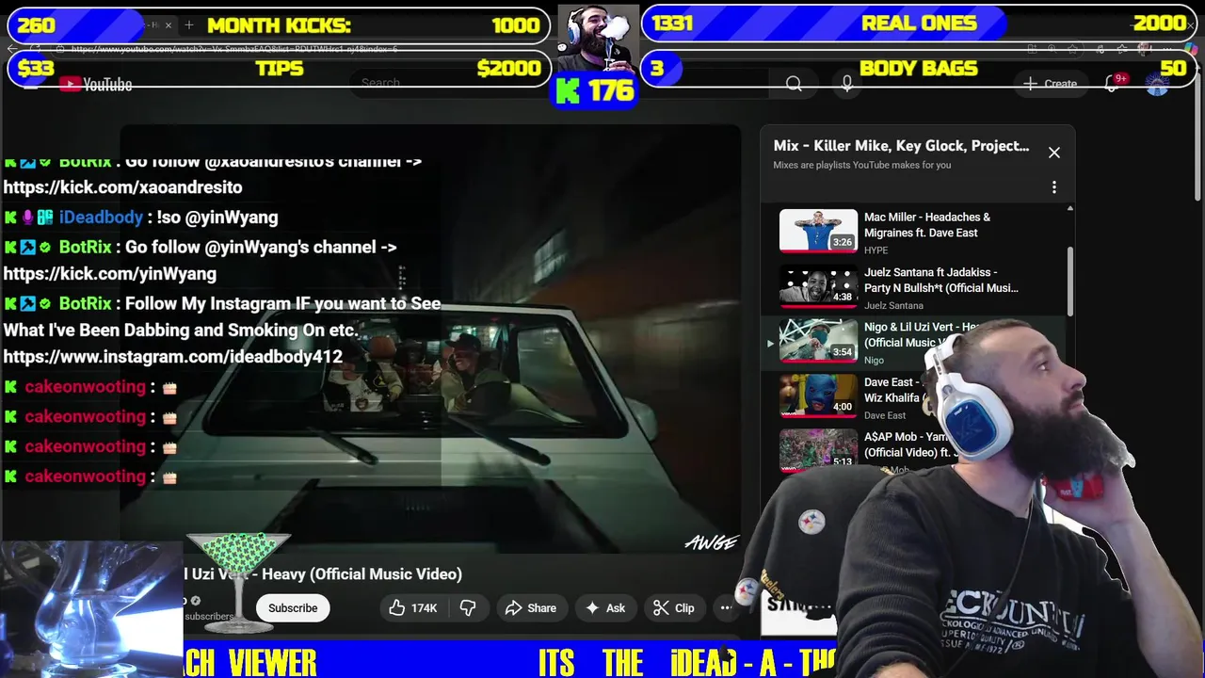Click 'Juelz Santana' channel name in playlist
The height and width of the screenshot is (678, 1205).
tap(893, 305)
